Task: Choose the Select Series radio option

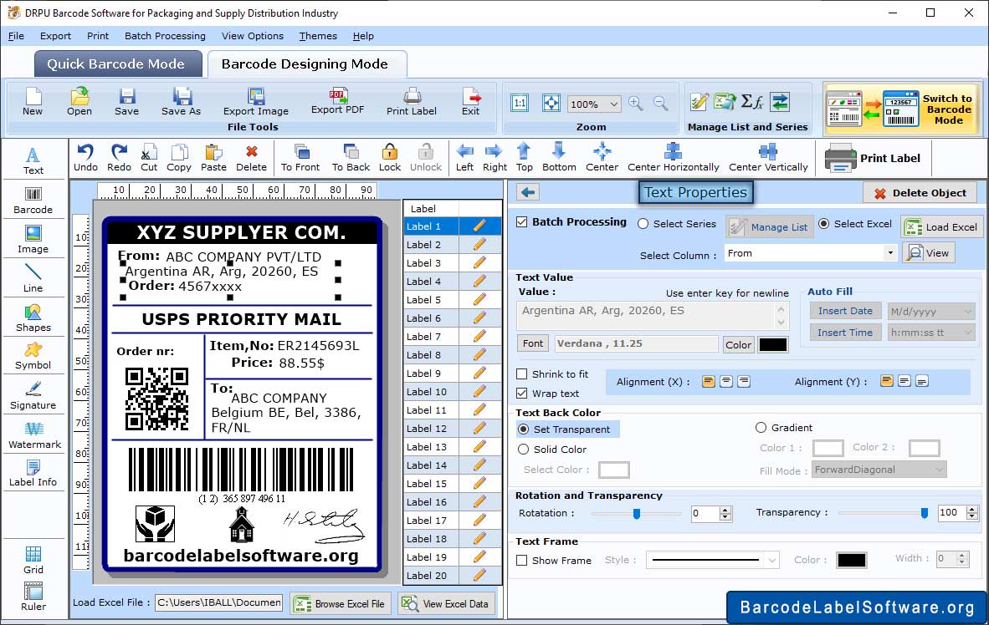Action: (643, 224)
